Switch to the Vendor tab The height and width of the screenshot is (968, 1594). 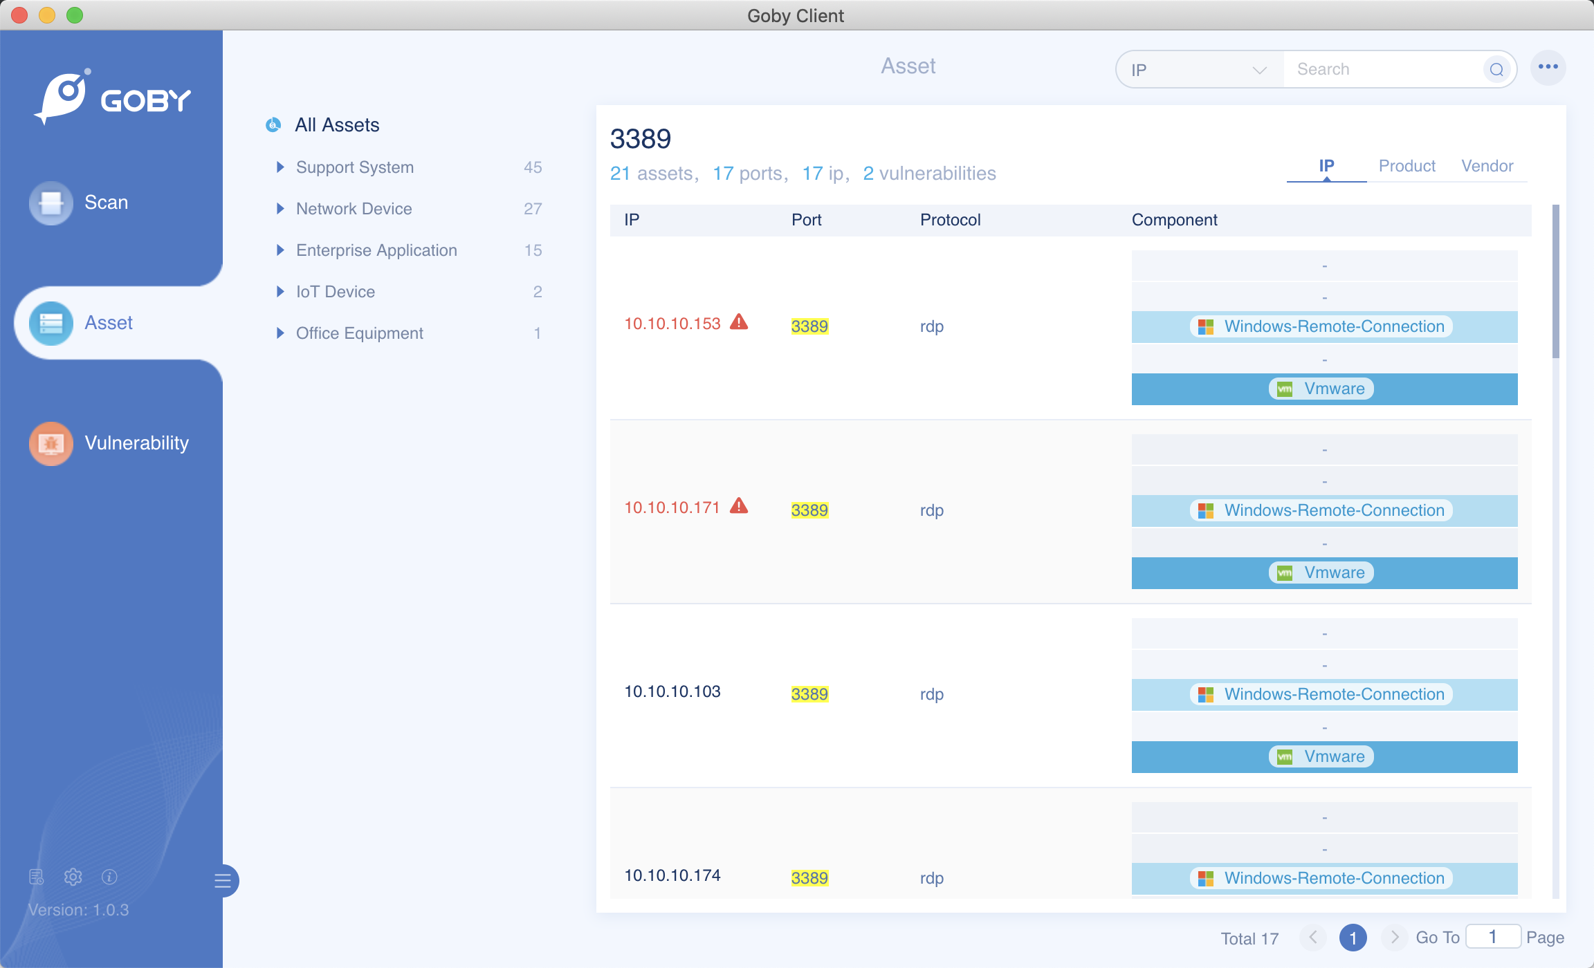pyautogui.click(x=1487, y=166)
